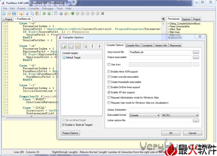The image size is (217, 156).
Task: Click Cancel in Compiler Options dialog
Action: 192,133
